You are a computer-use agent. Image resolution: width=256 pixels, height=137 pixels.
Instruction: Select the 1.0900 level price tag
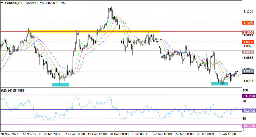click(x=248, y=52)
